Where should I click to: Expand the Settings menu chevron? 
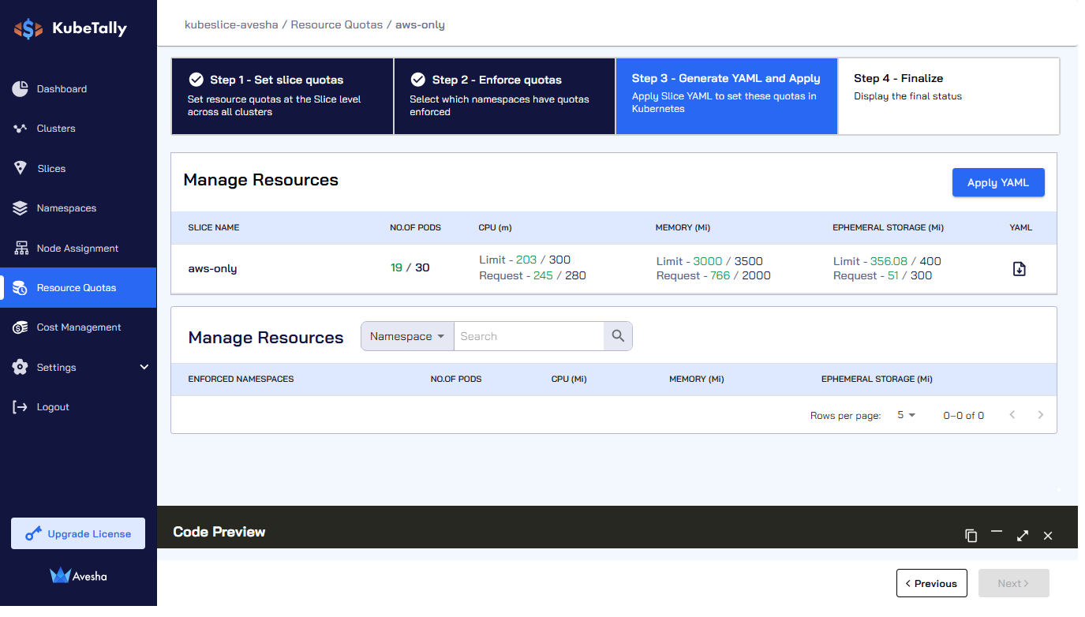tap(144, 367)
